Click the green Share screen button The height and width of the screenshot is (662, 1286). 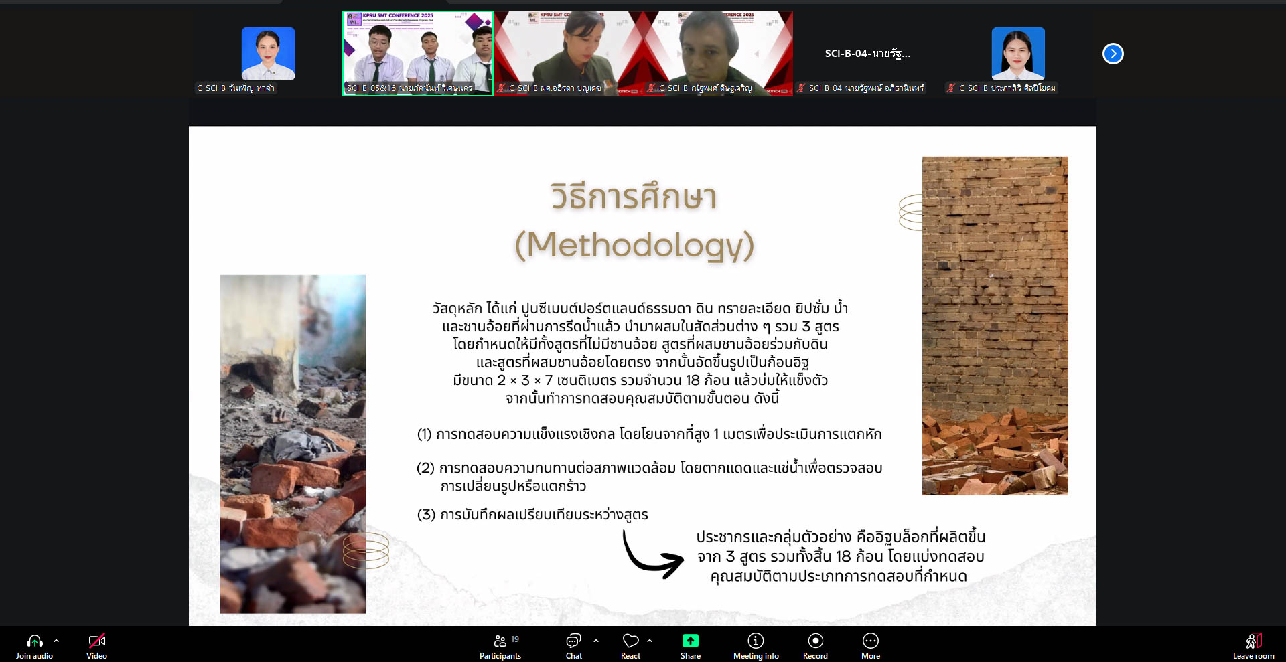point(690,641)
